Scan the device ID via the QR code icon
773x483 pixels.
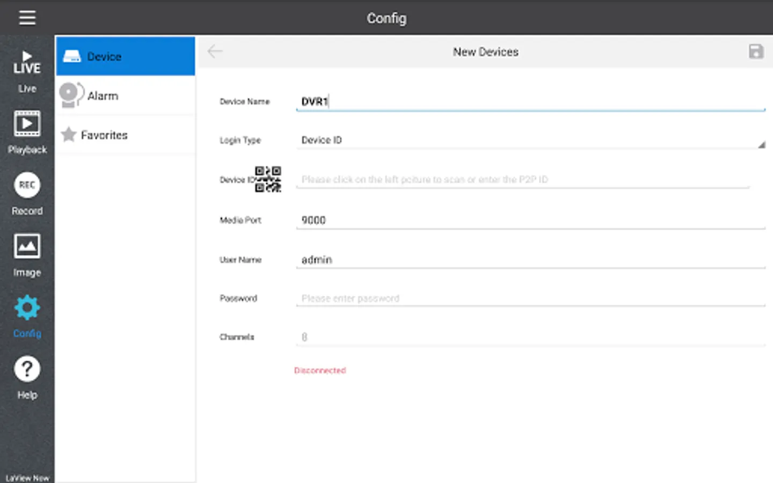click(268, 179)
